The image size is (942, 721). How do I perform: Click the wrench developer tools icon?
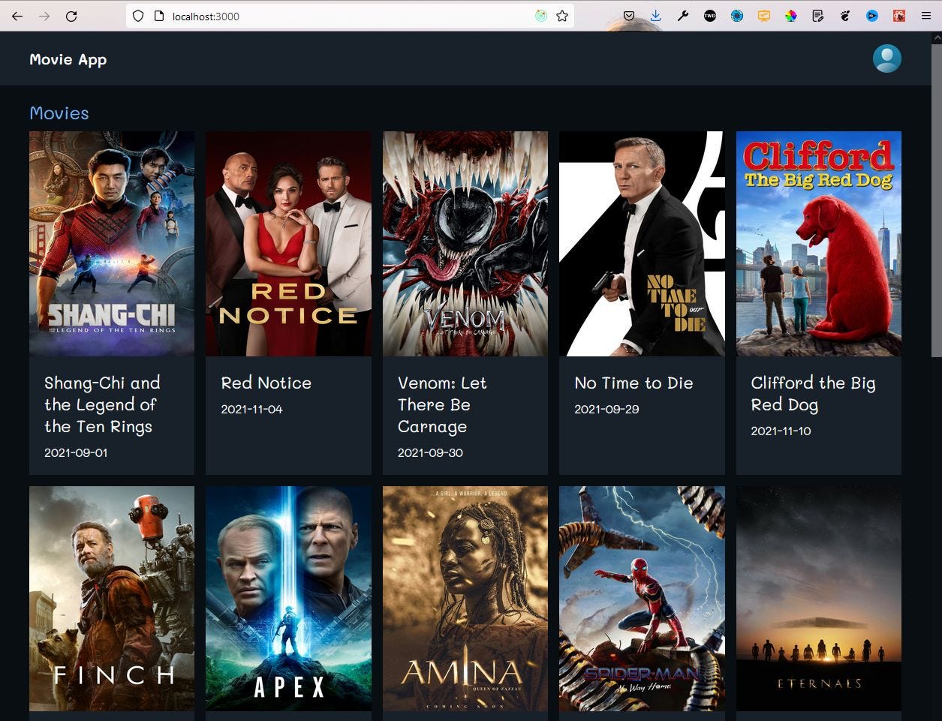click(683, 16)
